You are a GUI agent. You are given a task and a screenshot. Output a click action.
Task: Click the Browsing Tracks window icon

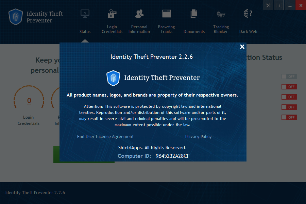pos(167,14)
